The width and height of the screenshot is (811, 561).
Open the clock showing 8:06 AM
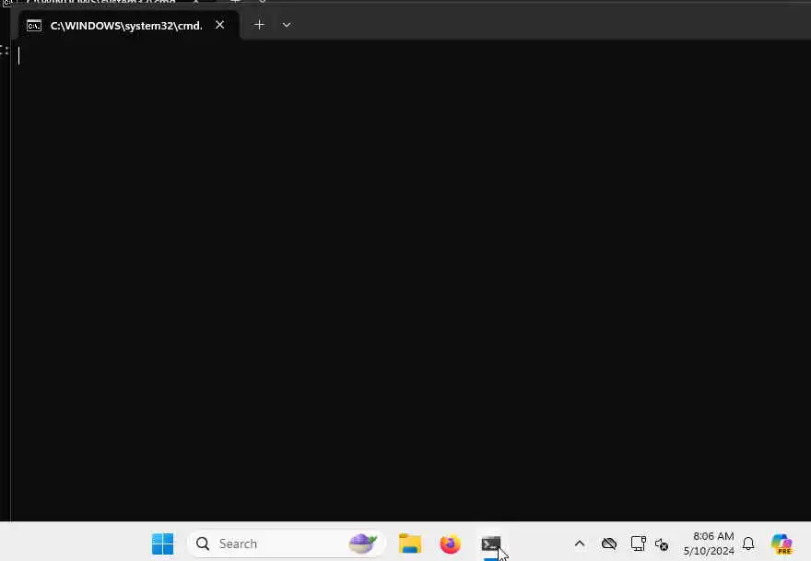click(x=709, y=543)
